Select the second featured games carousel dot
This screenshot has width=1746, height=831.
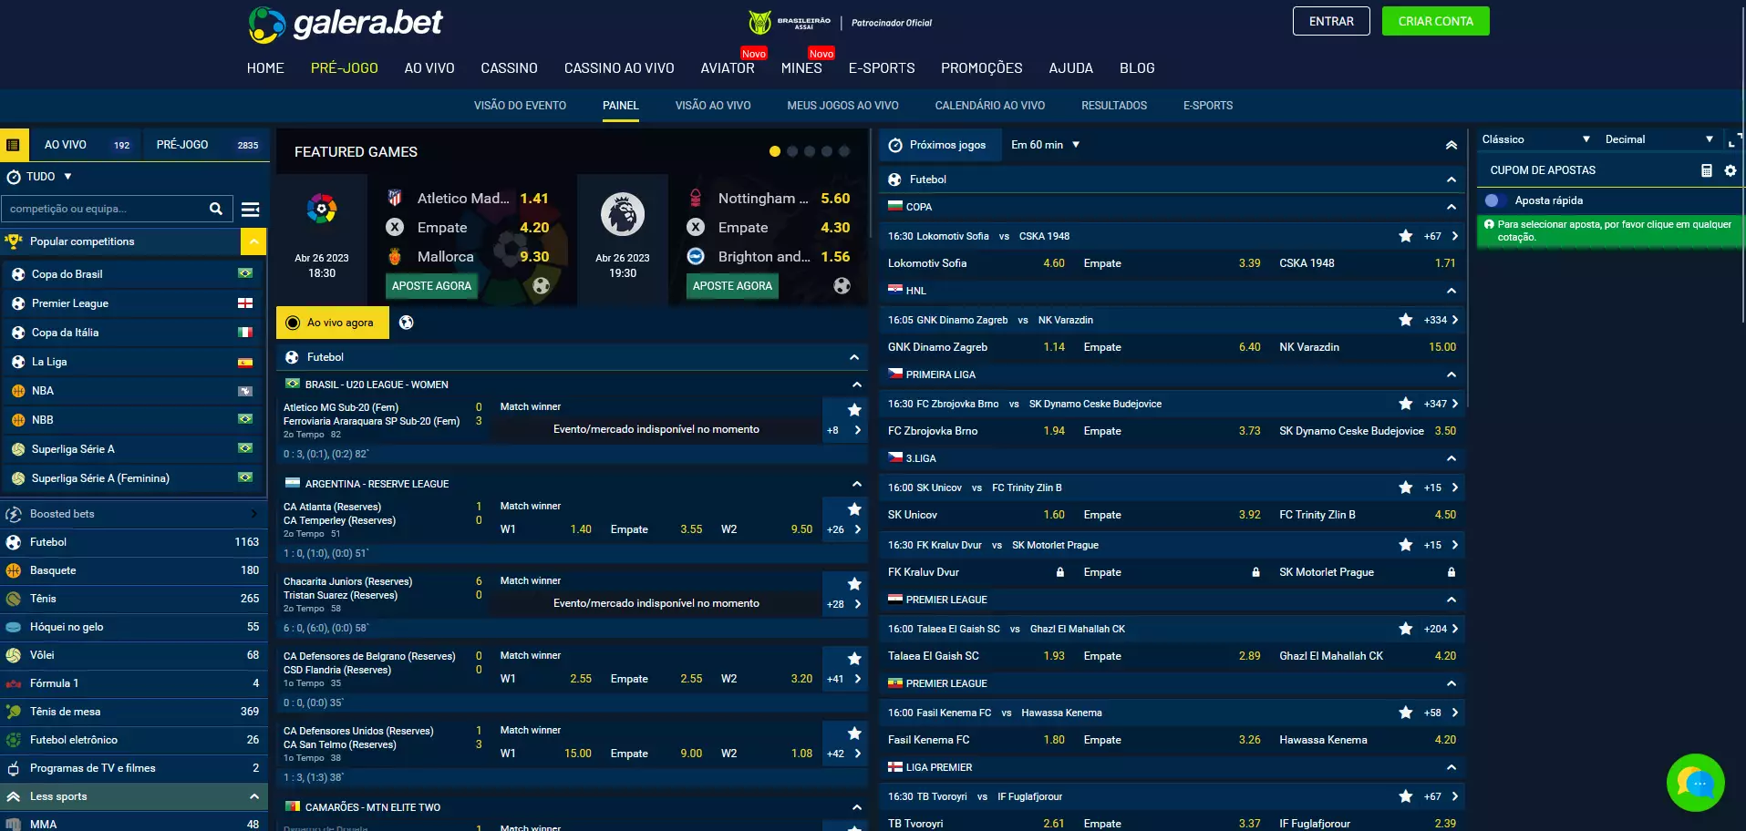[x=792, y=151]
